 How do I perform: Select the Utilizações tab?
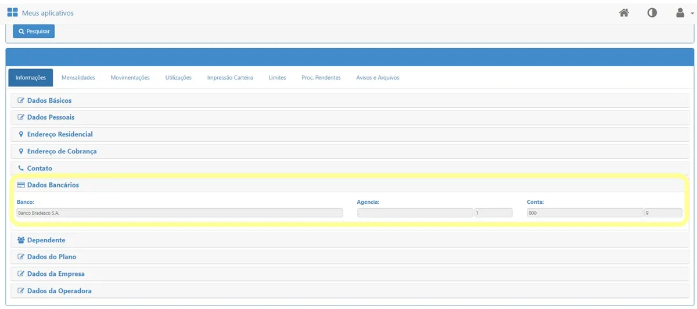tap(178, 78)
